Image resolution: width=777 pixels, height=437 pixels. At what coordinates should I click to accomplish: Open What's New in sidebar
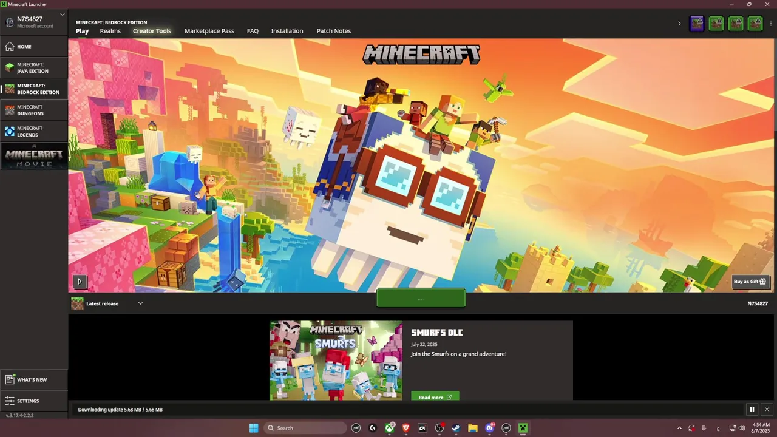(x=34, y=379)
